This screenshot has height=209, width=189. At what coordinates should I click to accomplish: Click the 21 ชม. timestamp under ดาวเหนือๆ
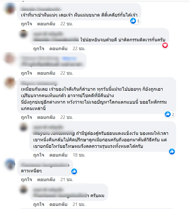click(x=67, y=180)
